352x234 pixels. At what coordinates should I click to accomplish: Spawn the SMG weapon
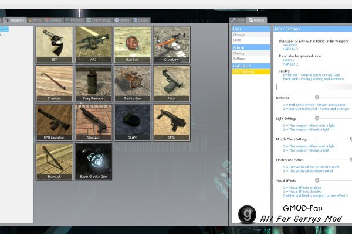(x=172, y=122)
